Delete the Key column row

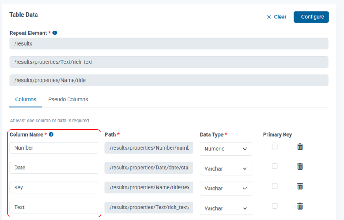tap(300, 186)
